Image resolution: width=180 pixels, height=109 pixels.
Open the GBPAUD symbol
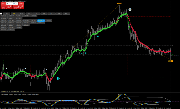(x=4, y=23)
